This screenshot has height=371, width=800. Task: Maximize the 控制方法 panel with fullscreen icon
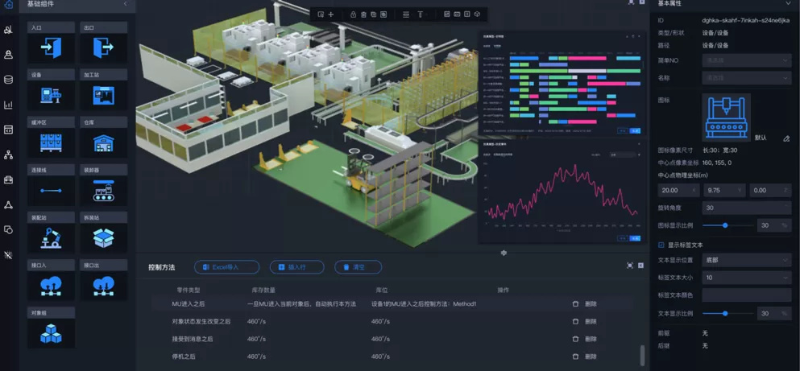tap(630, 266)
